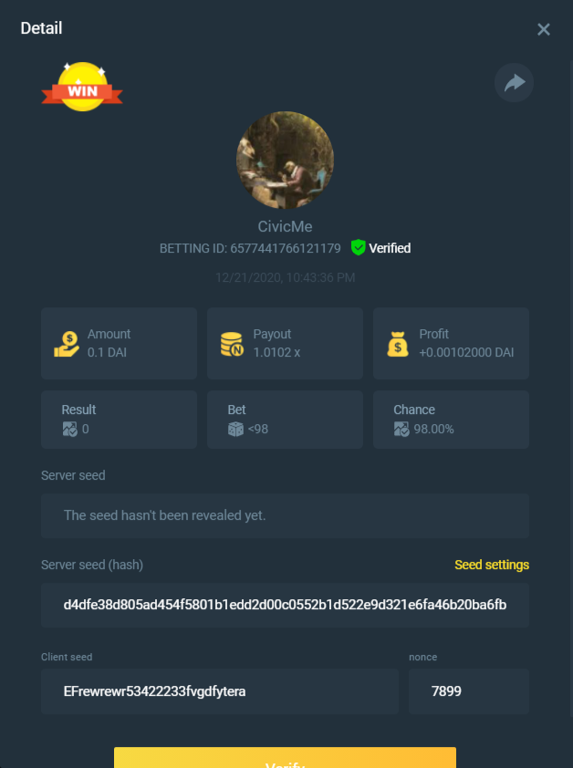Open CivicMe's profile avatar

pyautogui.click(x=285, y=160)
